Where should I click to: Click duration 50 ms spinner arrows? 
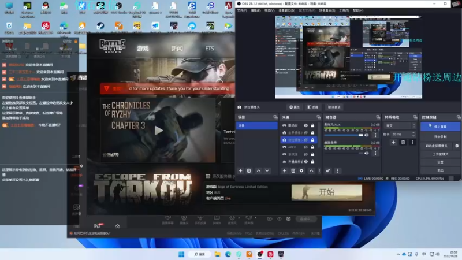click(x=413, y=134)
